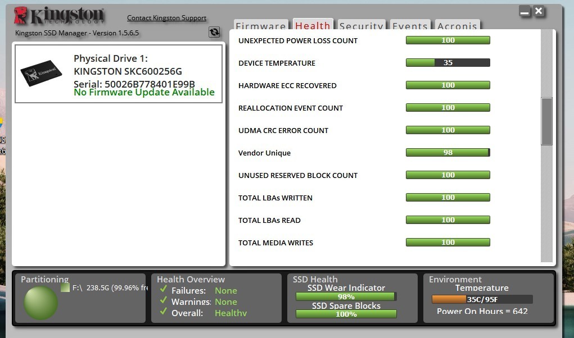The height and width of the screenshot is (338, 574).
Task: Click the refresh drives icon
Action: pos(214,32)
